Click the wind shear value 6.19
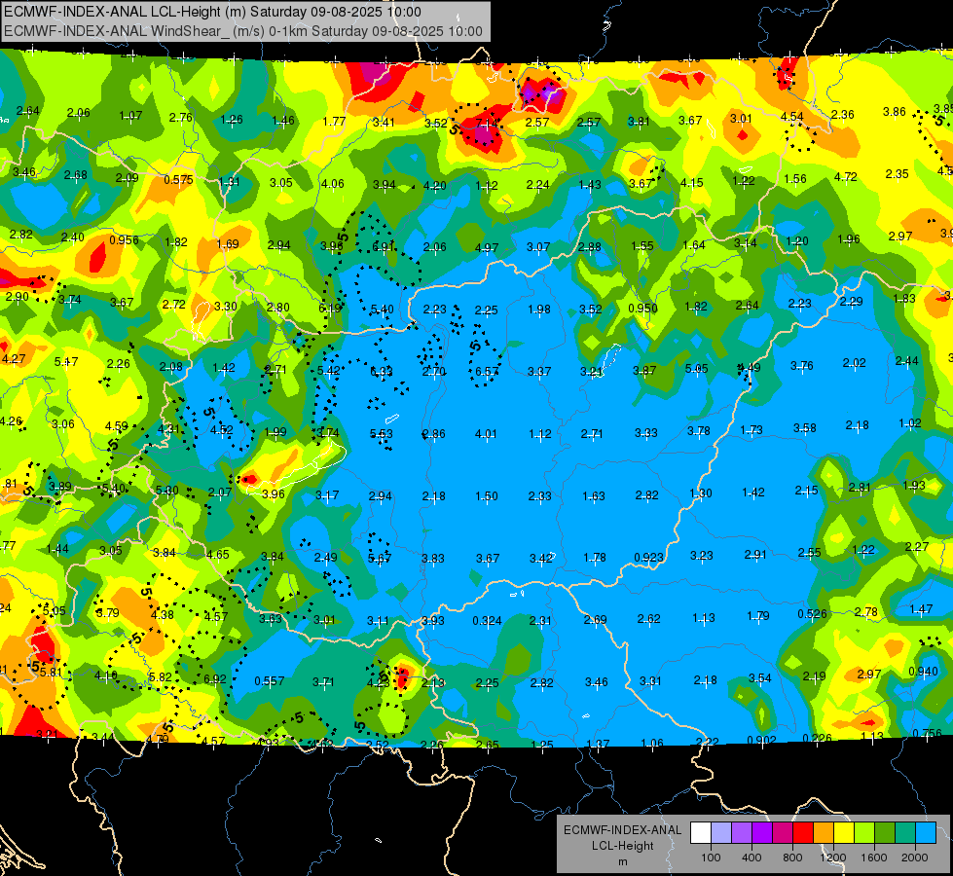This screenshot has height=876, width=953. point(330,309)
